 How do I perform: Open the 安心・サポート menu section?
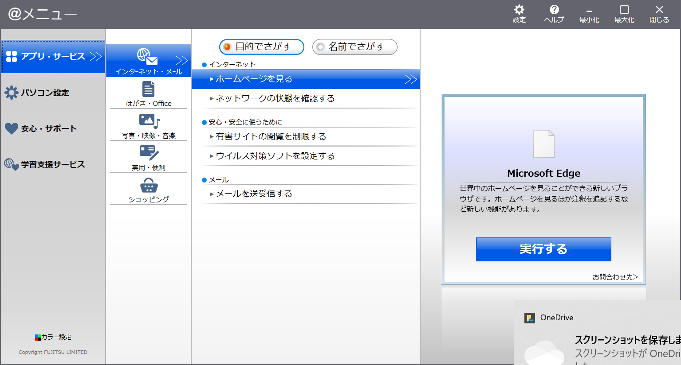point(48,128)
